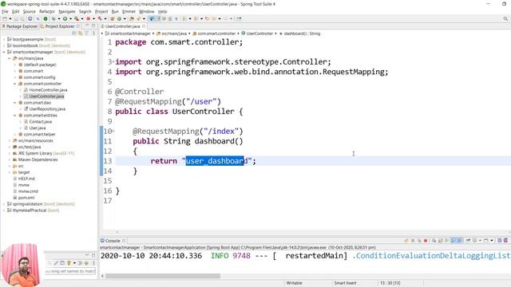Open Package Explorer view menu (three dots)

94,33
